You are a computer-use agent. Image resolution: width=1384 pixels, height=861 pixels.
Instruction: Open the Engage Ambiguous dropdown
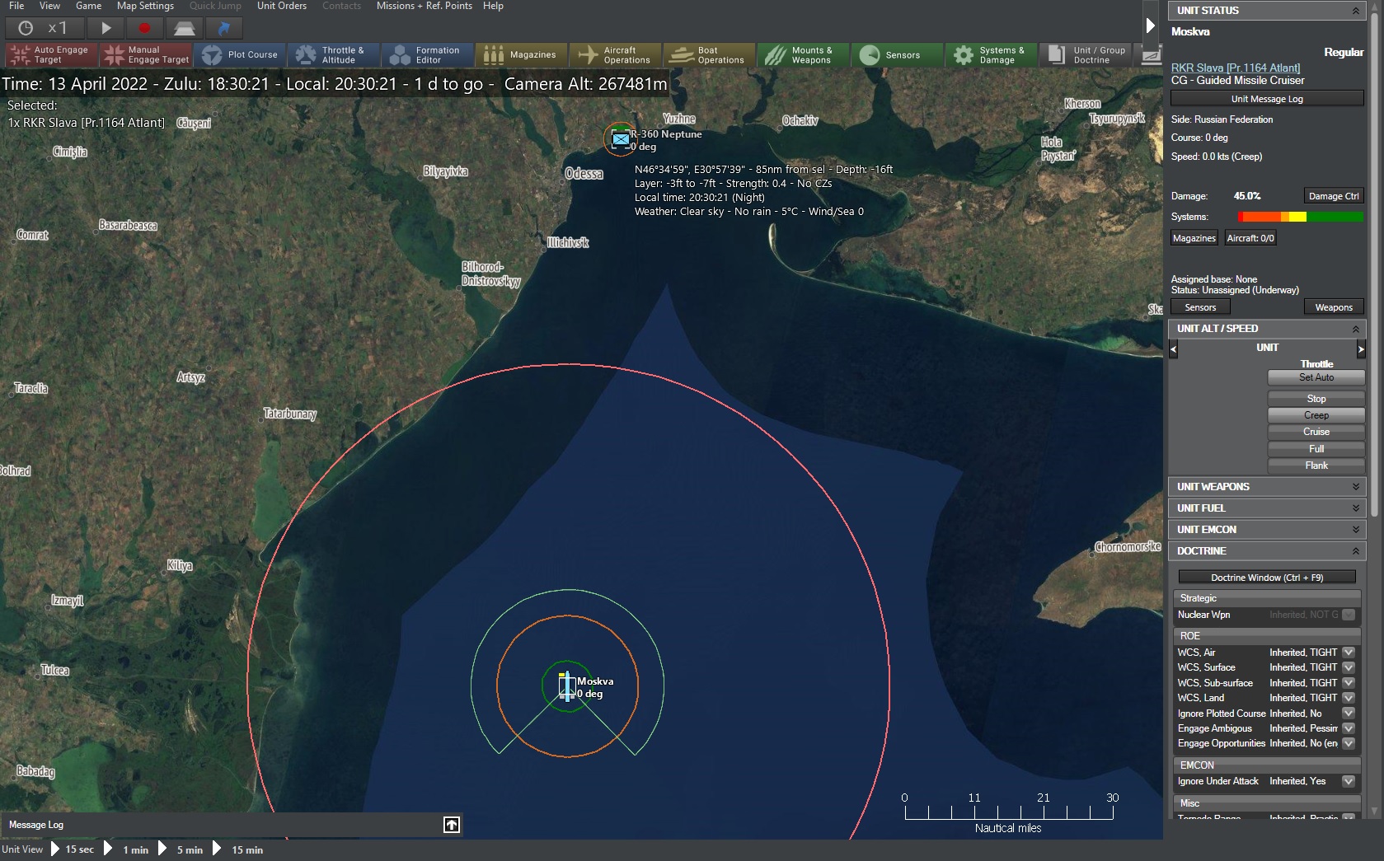[x=1349, y=728]
